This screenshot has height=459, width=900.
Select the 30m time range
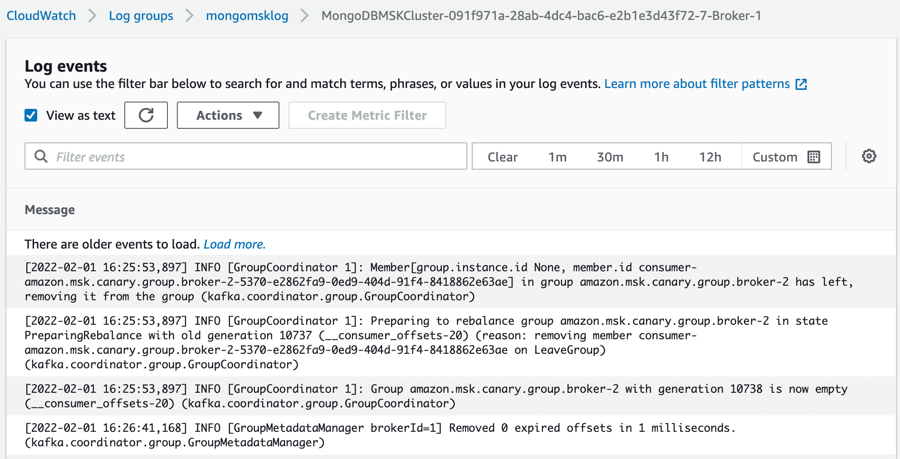[x=610, y=157]
